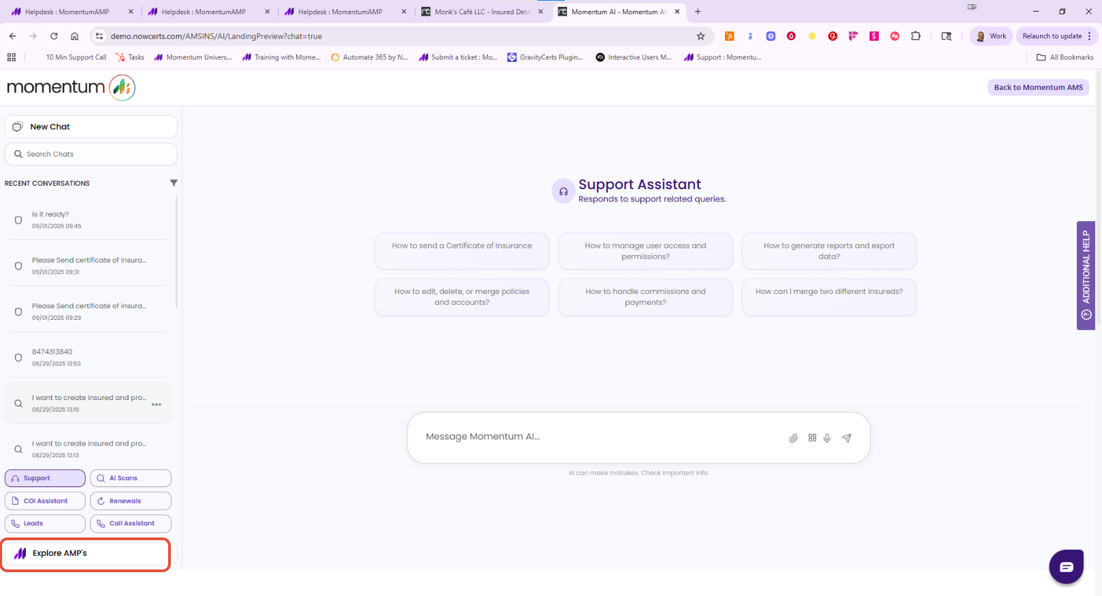Open the apps grid icon in message box
The width and height of the screenshot is (1102, 596).
812,438
